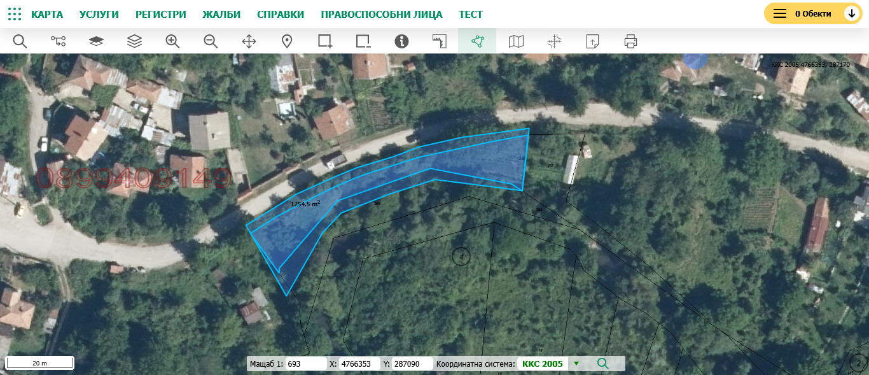Click the 20 m scale bar
Screen dimensions: 869x375
tap(39, 363)
